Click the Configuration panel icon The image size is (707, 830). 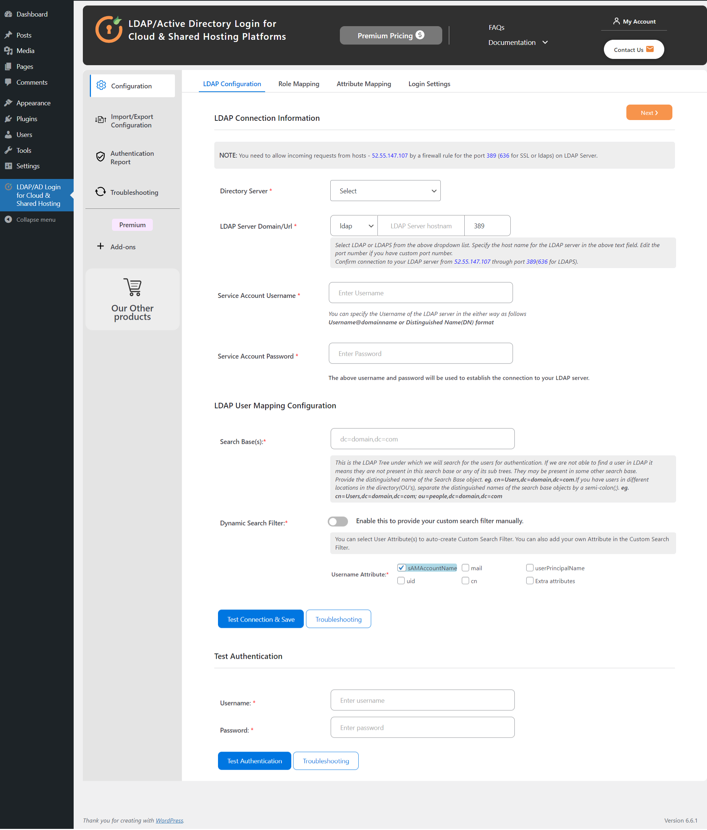pyautogui.click(x=101, y=85)
